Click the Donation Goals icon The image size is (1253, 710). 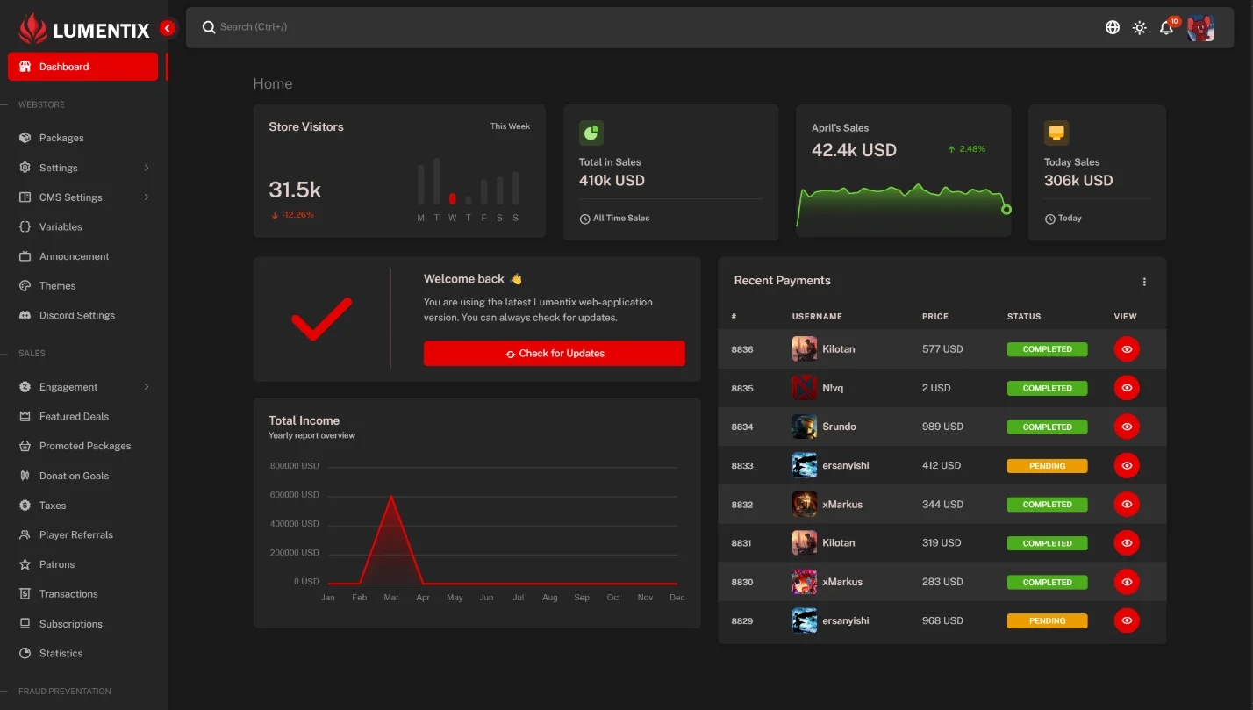25,476
